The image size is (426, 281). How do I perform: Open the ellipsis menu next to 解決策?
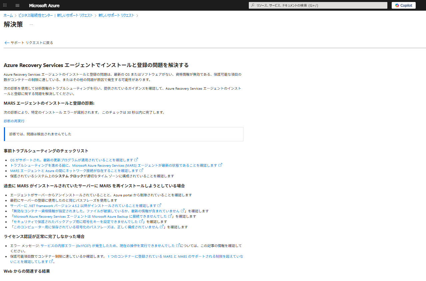(31, 25)
